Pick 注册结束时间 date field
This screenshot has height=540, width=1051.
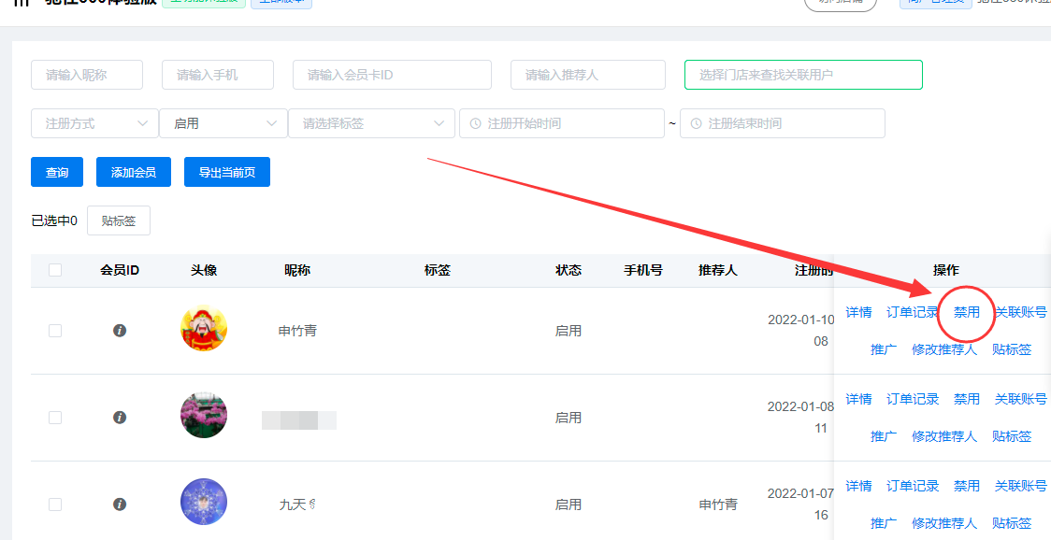pyautogui.click(x=783, y=123)
